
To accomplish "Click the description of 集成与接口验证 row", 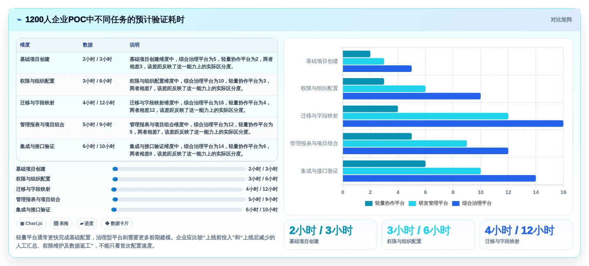I will click(200, 150).
